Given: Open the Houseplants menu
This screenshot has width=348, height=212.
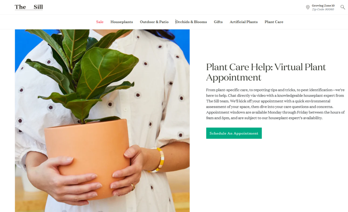Looking at the screenshot, I should pyautogui.click(x=122, y=22).
